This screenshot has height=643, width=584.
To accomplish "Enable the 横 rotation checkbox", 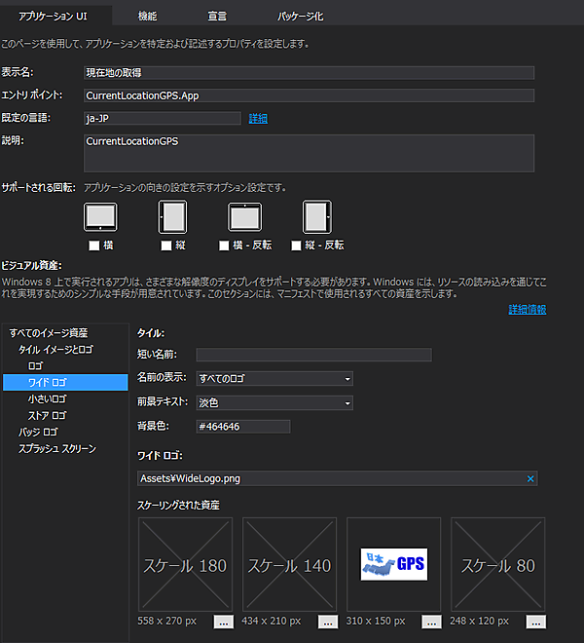I will [x=94, y=246].
